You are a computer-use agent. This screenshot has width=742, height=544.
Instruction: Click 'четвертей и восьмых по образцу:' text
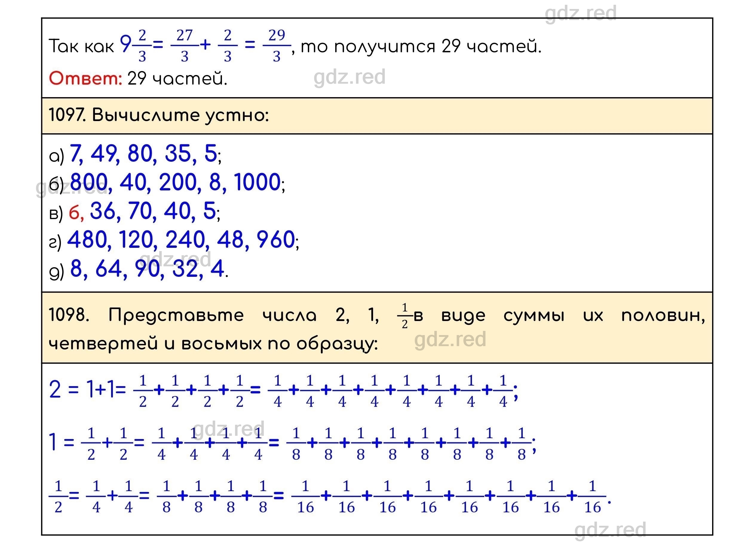click(x=213, y=344)
